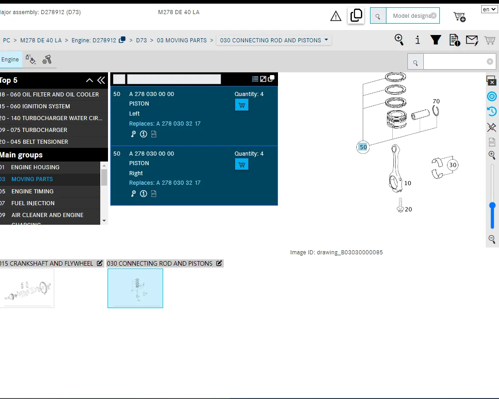
Task: Edit note for 030 Connecting Rod and Pistons
Action: [x=219, y=263]
